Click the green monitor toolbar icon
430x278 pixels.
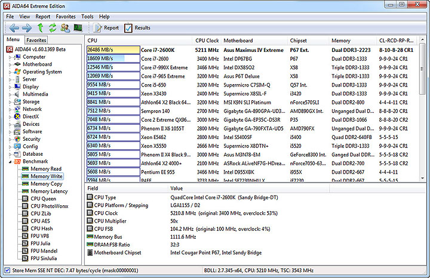click(78, 27)
